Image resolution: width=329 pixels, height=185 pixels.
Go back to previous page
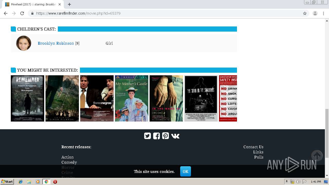[6, 13]
